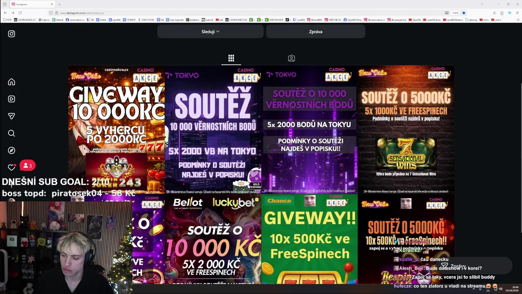Toggle reader view icon in address bar

point(447,13)
